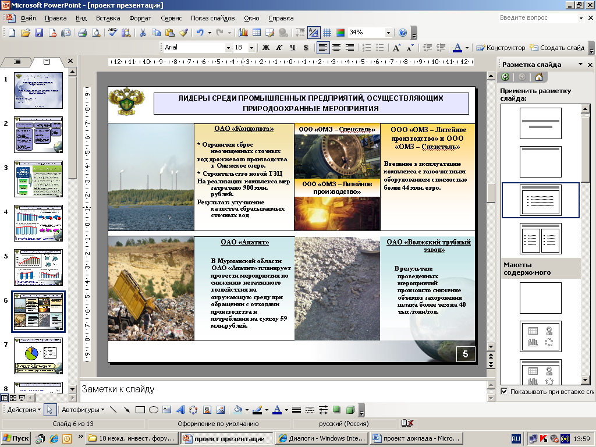Paste from the clipboard icon
The width and height of the screenshot is (596, 447).
[169, 33]
